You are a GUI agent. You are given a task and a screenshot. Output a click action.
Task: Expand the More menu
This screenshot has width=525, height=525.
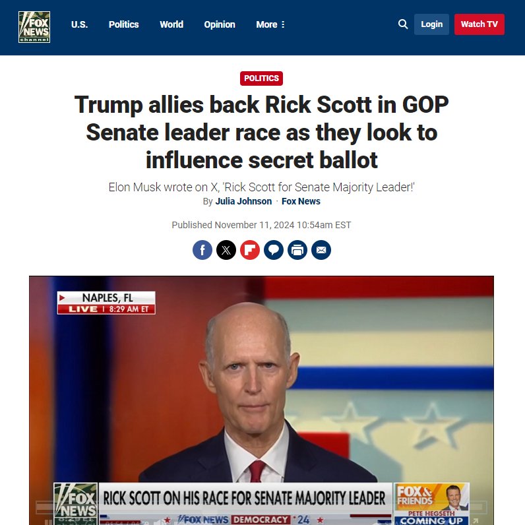270,24
